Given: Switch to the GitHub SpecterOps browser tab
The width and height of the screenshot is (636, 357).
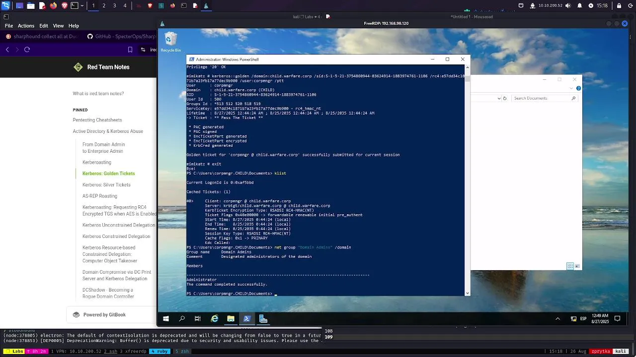Looking at the screenshot, I should [x=121, y=36].
